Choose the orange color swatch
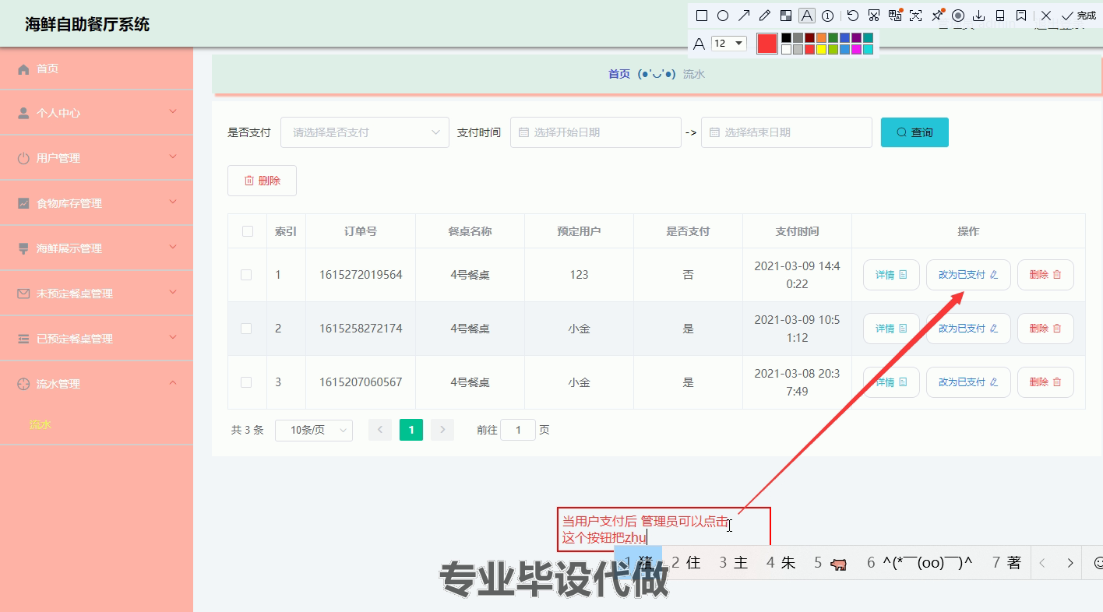1103x612 pixels. click(821, 37)
